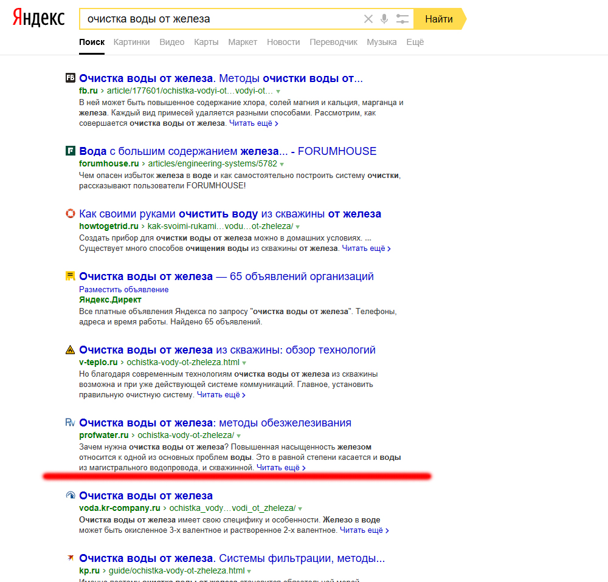Screen dimensions: 608x582
Task: Click the kp.ru favicon
Action: [x=70, y=558]
